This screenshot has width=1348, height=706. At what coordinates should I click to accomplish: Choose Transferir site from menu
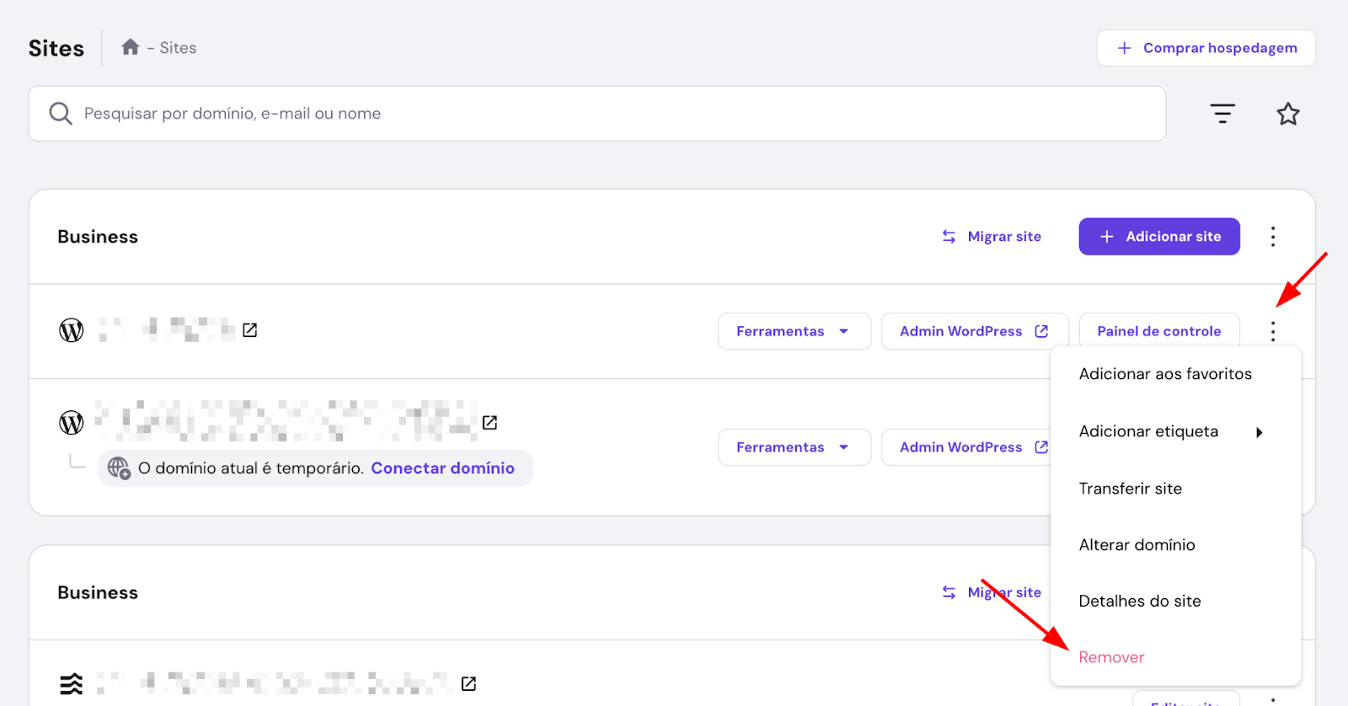(1130, 489)
